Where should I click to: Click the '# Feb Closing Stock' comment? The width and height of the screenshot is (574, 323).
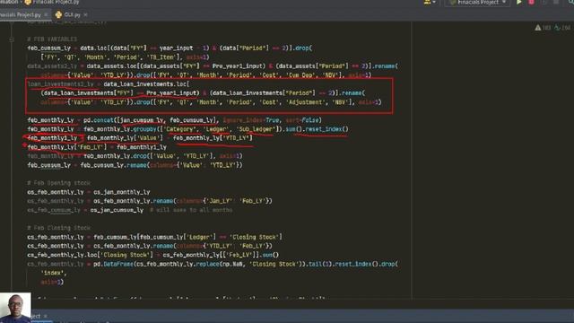click(58, 228)
